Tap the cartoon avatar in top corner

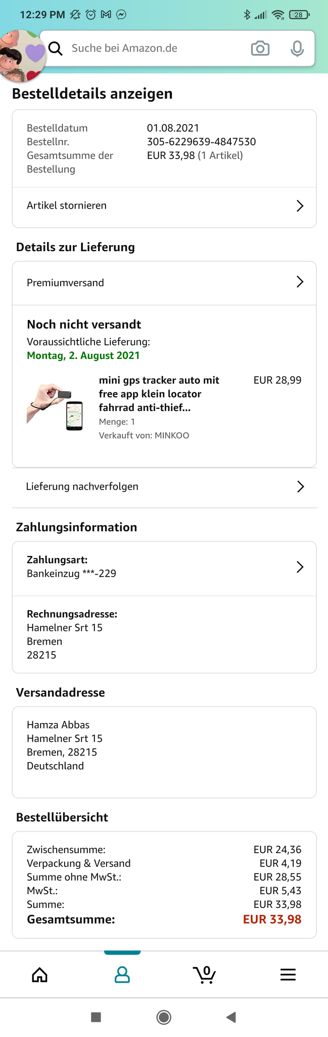[x=20, y=56]
